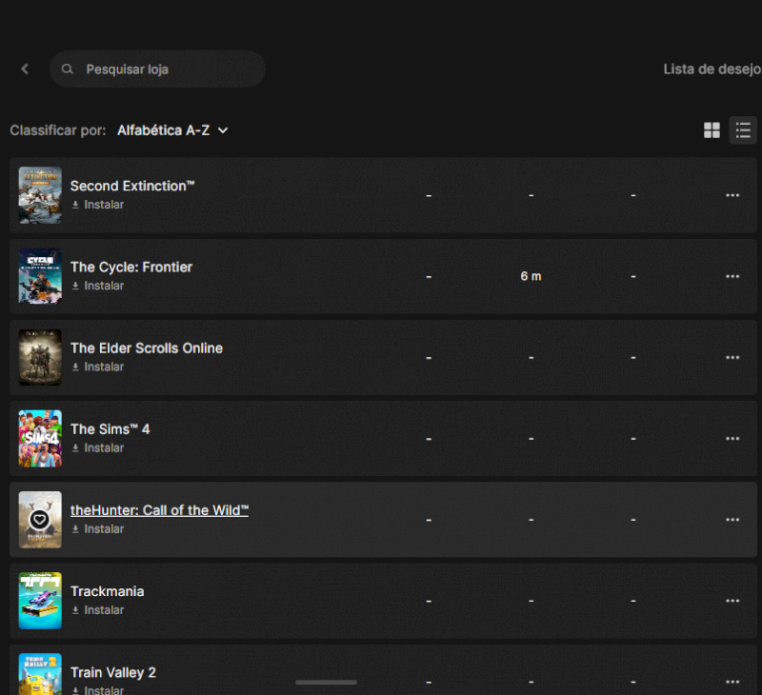Open more options for The Sims 4
762x695 pixels.
click(732, 439)
